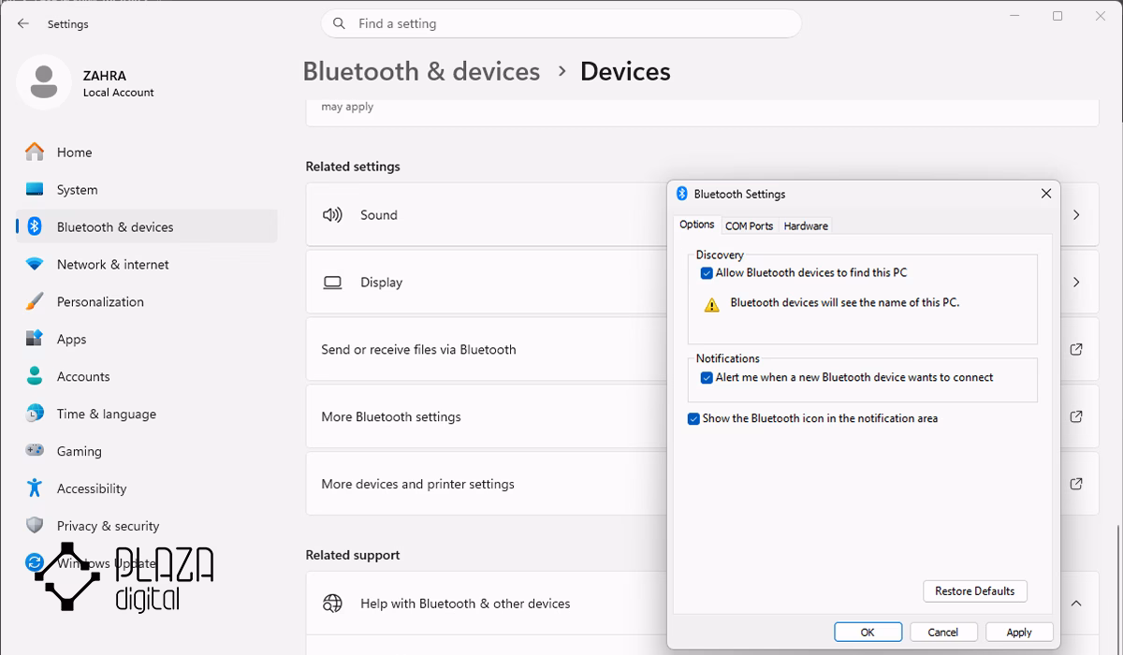
Task: Click the back arrow in Settings
Action: click(x=23, y=23)
